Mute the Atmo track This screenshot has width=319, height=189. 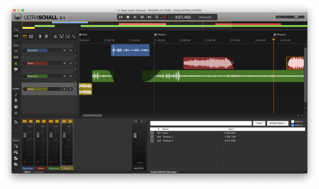click(x=64, y=63)
